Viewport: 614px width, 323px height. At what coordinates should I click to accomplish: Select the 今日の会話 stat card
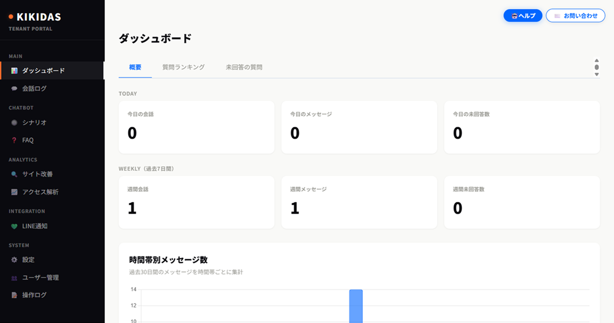(196, 127)
